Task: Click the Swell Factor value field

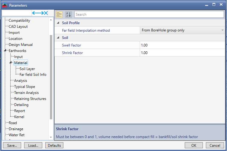Action: click(x=182, y=45)
